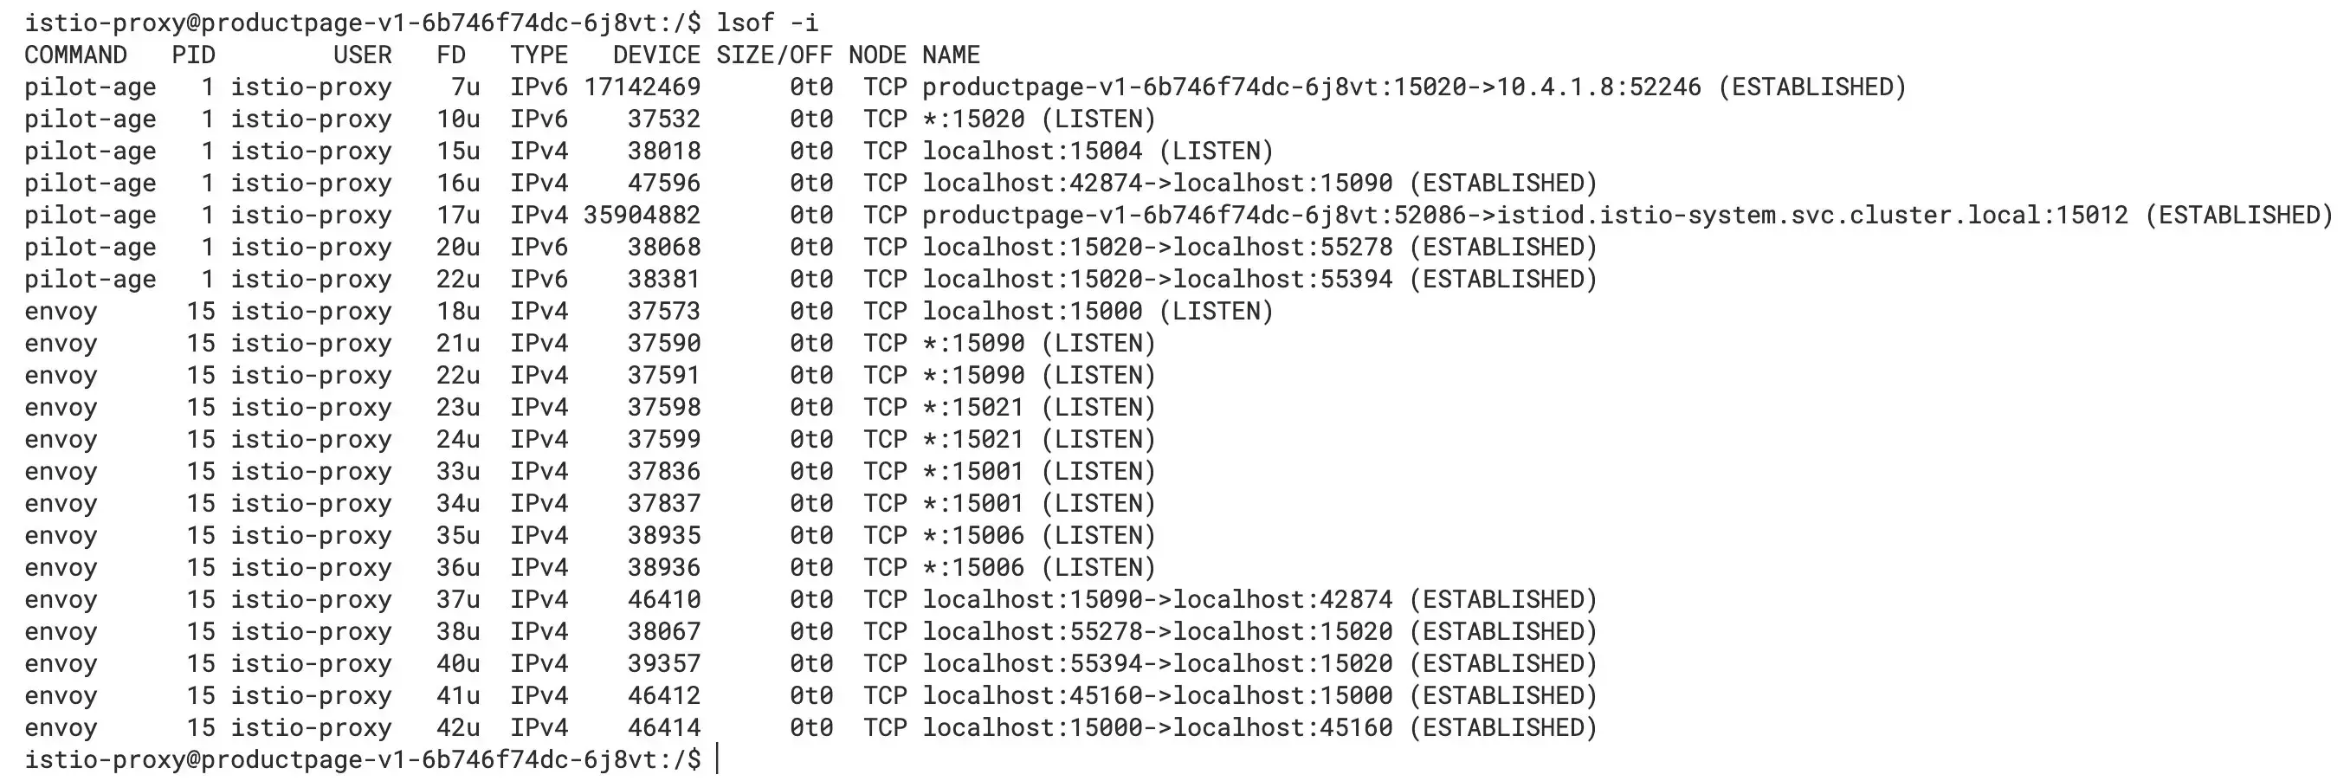Click 'localhost:15090->localhost:42874' connection text
This screenshot has width=2350, height=781.
coord(1157,599)
